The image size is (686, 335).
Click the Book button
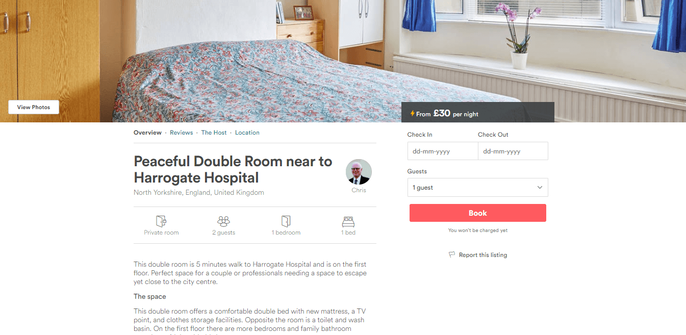[478, 213]
